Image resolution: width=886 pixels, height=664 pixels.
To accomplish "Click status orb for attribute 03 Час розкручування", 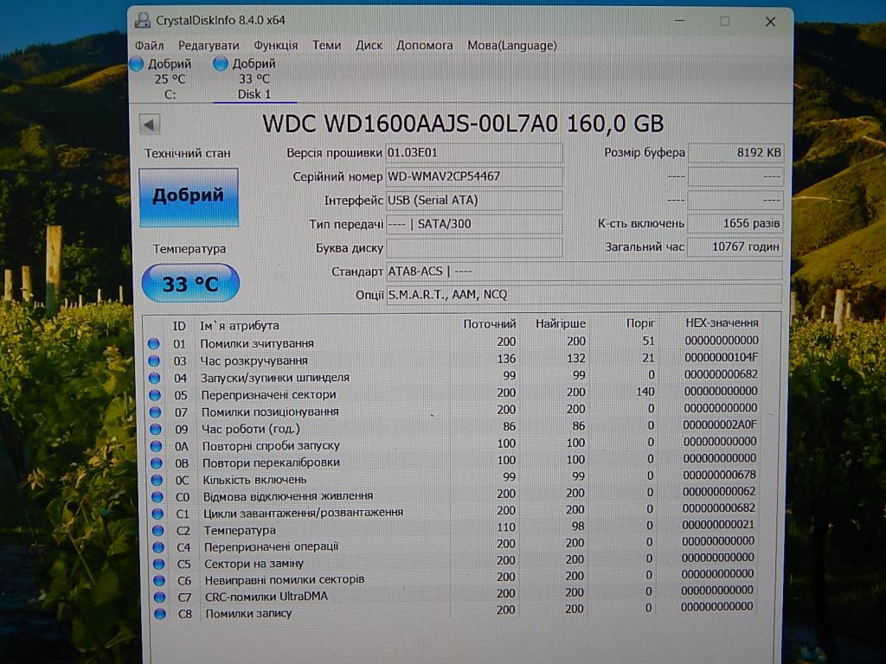I will pos(154,361).
